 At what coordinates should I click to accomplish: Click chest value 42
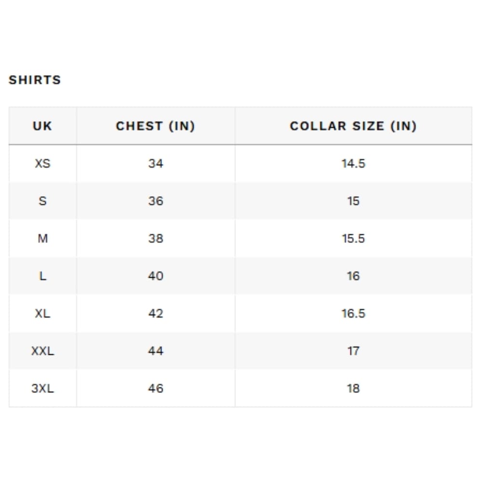click(x=156, y=314)
